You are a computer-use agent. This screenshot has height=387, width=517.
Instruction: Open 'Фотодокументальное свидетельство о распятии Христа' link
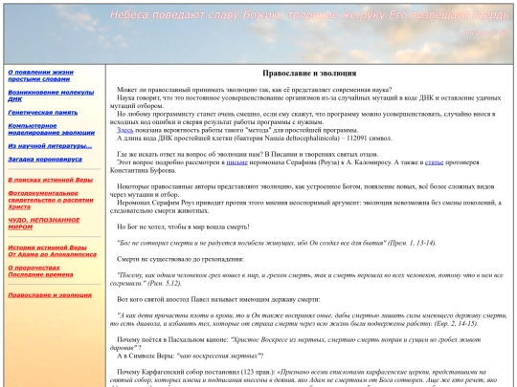[x=51, y=200]
